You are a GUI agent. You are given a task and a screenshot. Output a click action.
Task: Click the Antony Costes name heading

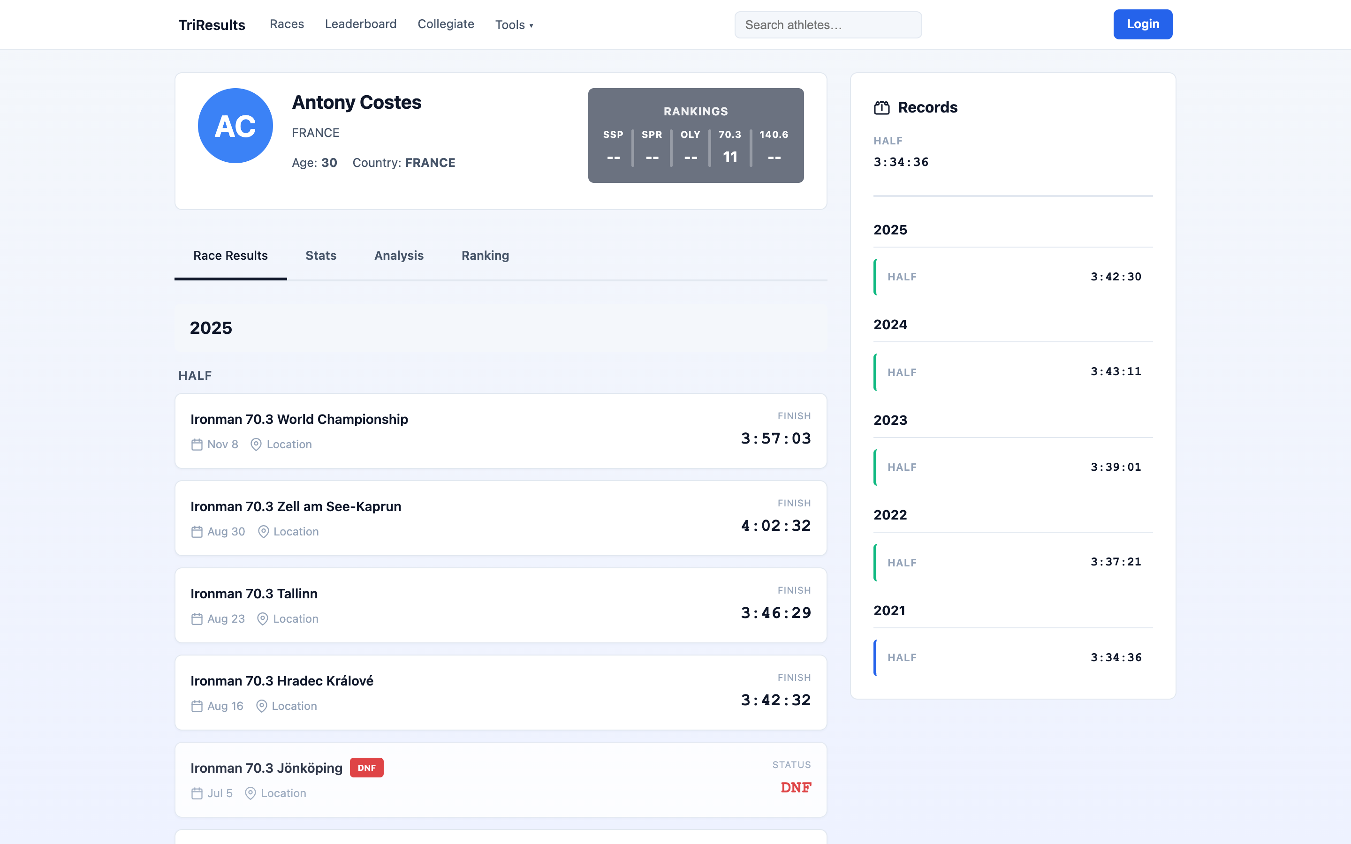point(357,102)
